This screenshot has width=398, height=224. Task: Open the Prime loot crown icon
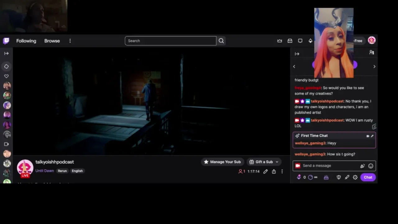(x=280, y=41)
